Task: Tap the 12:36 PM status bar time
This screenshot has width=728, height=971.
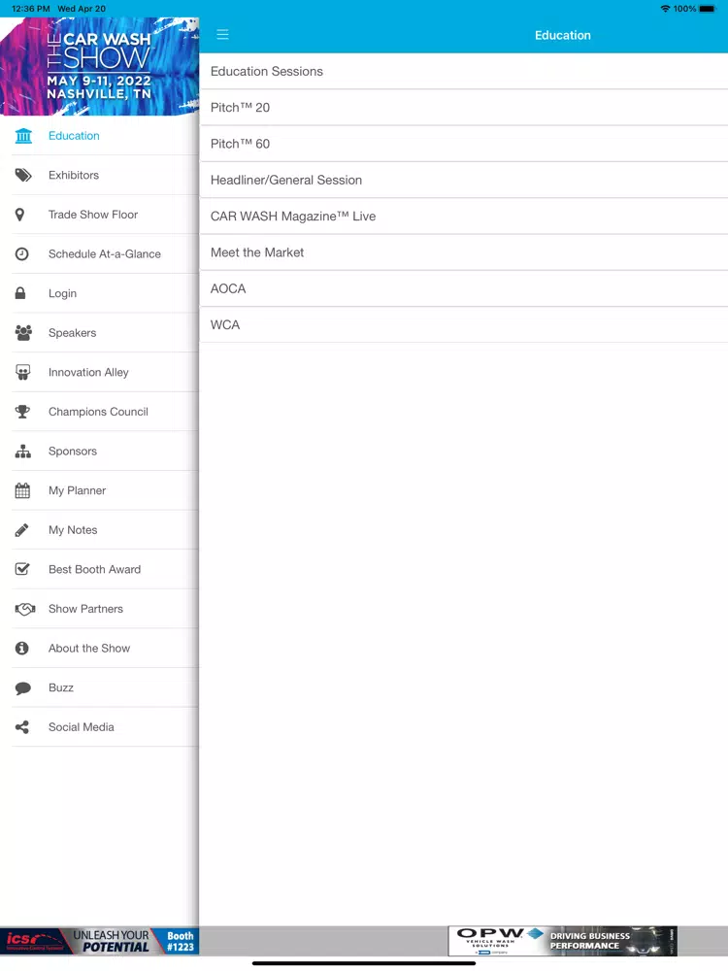Action: (31, 9)
